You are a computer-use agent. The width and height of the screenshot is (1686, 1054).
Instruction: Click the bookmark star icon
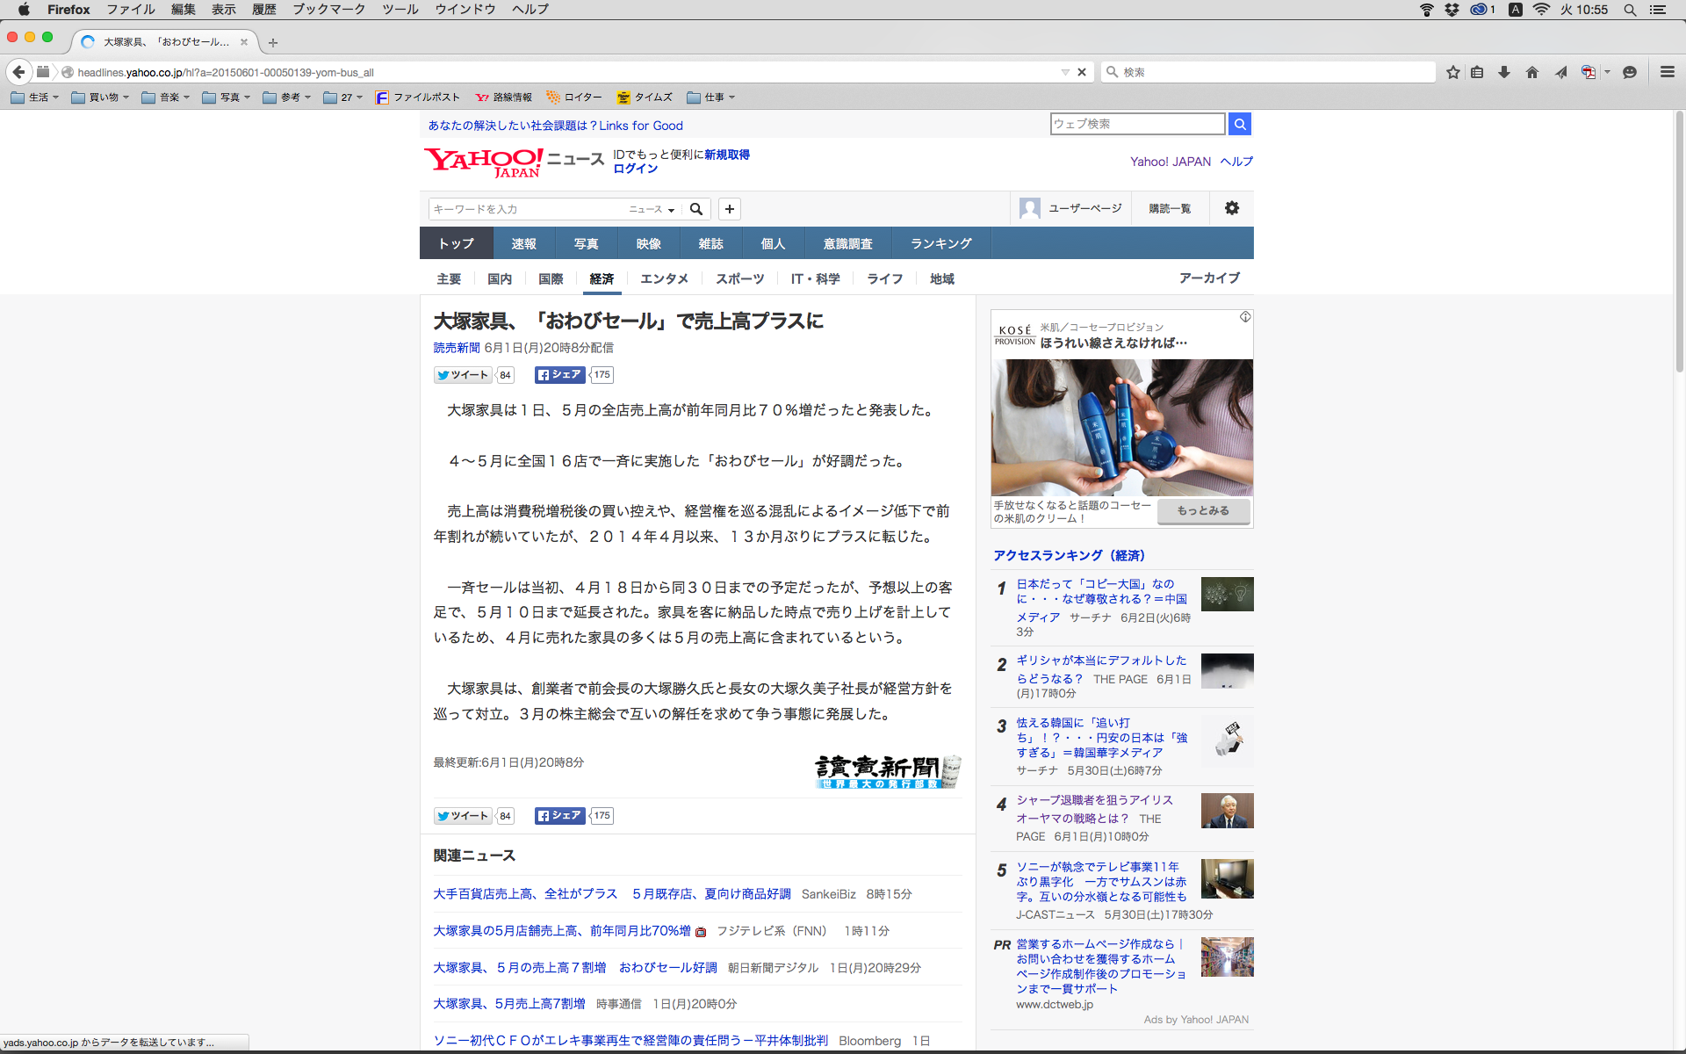[1452, 72]
